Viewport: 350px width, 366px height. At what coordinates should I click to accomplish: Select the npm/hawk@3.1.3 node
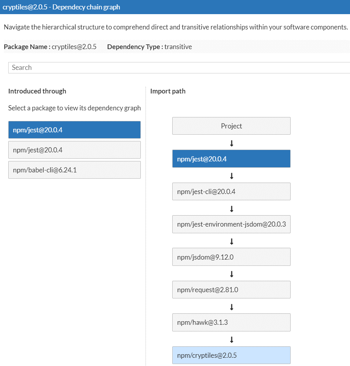pos(231,322)
